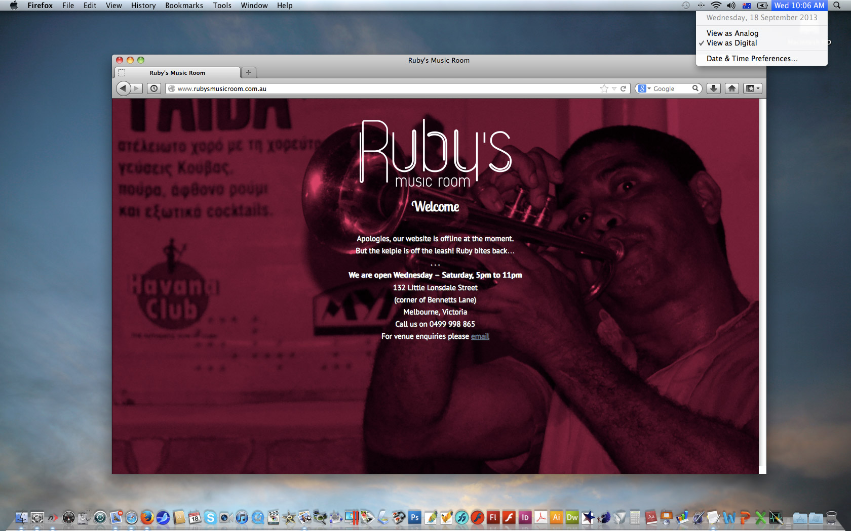The height and width of the screenshot is (531, 851).
Task: Open the File menu
Action: (x=68, y=6)
